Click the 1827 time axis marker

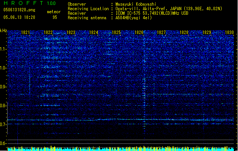pos(161,32)
